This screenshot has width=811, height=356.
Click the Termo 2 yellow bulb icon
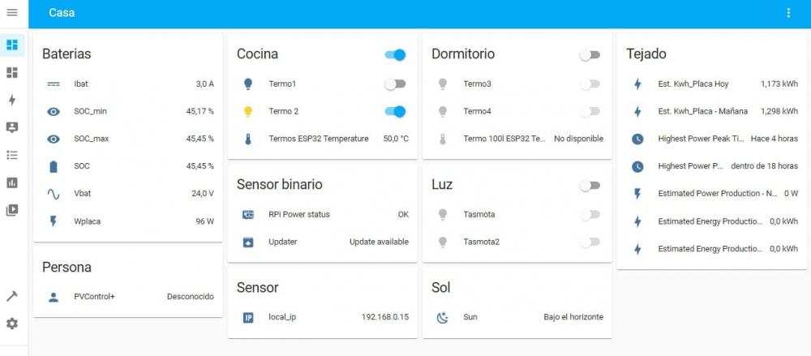coord(247,111)
